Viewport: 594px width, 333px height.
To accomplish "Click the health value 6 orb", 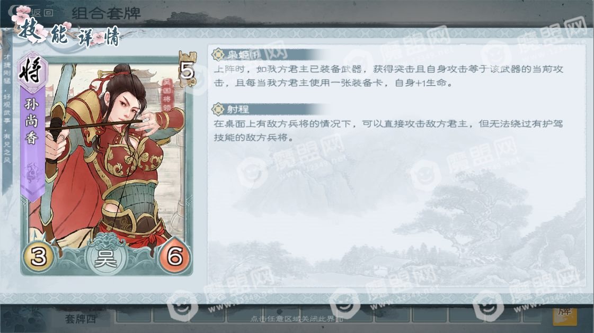I will (x=175, y=257).
